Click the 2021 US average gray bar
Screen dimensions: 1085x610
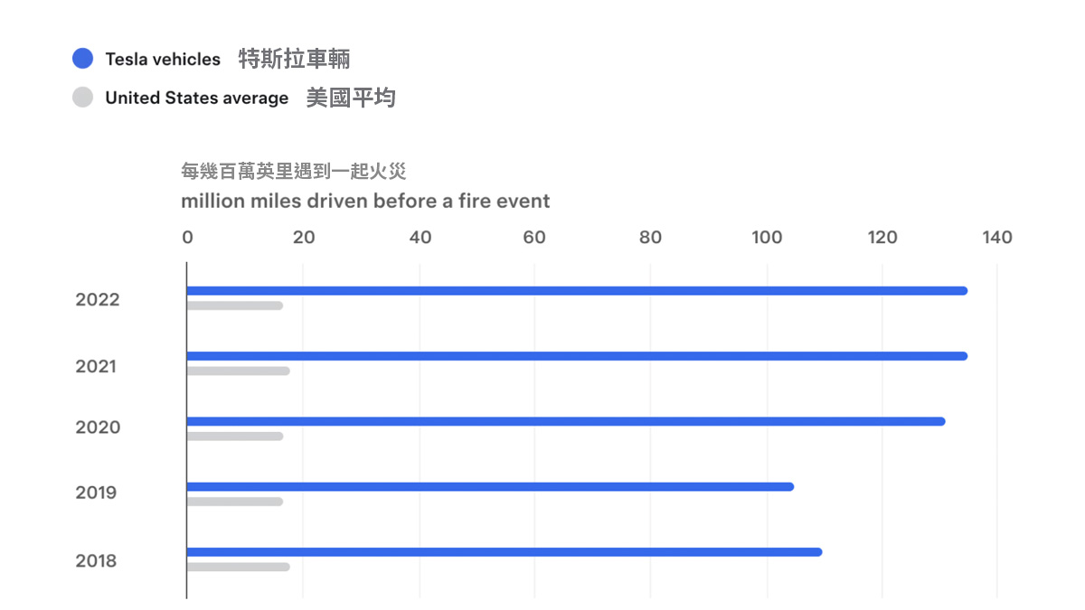239,371
